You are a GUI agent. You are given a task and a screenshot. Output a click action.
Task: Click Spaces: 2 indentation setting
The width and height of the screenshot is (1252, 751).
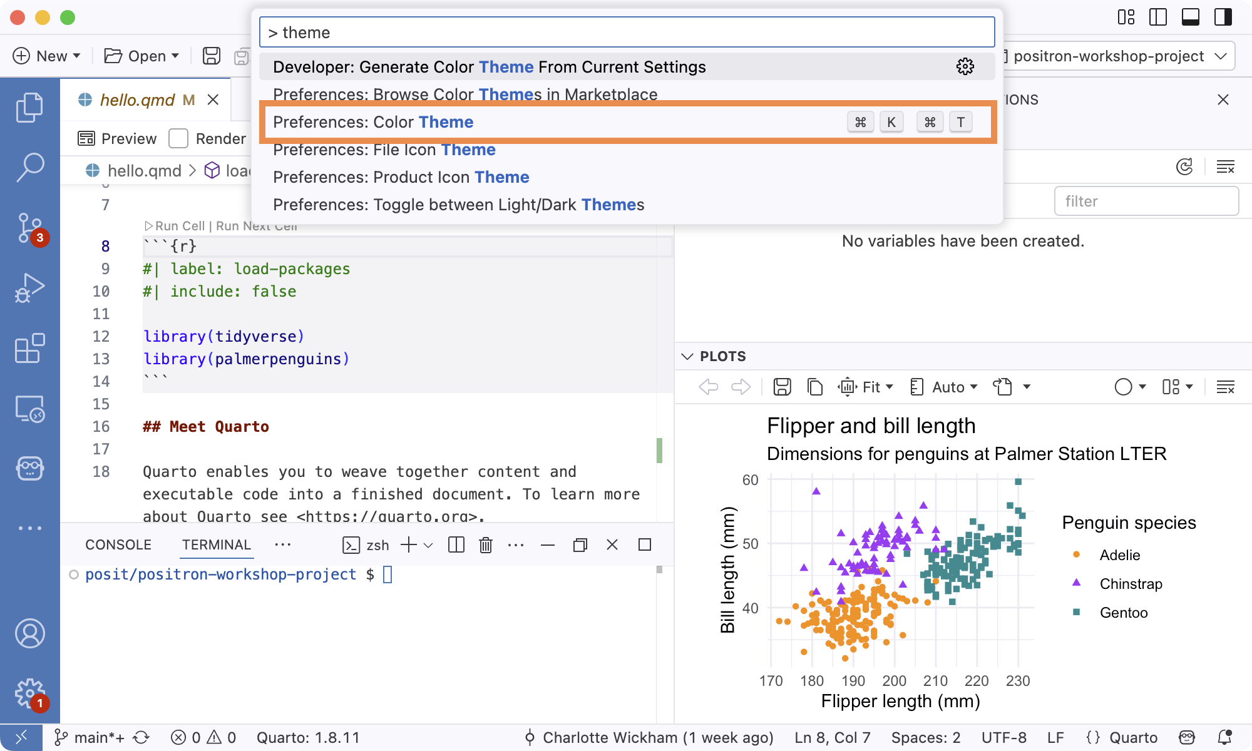926,737
